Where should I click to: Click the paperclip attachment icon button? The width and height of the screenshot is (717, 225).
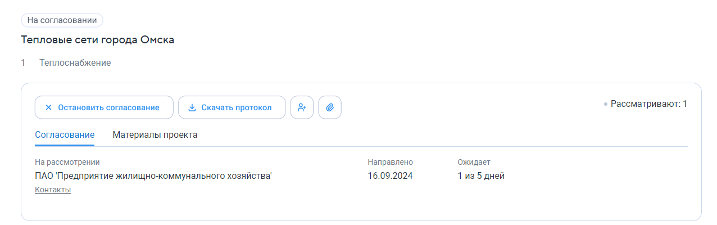click(x=330, y=107)
